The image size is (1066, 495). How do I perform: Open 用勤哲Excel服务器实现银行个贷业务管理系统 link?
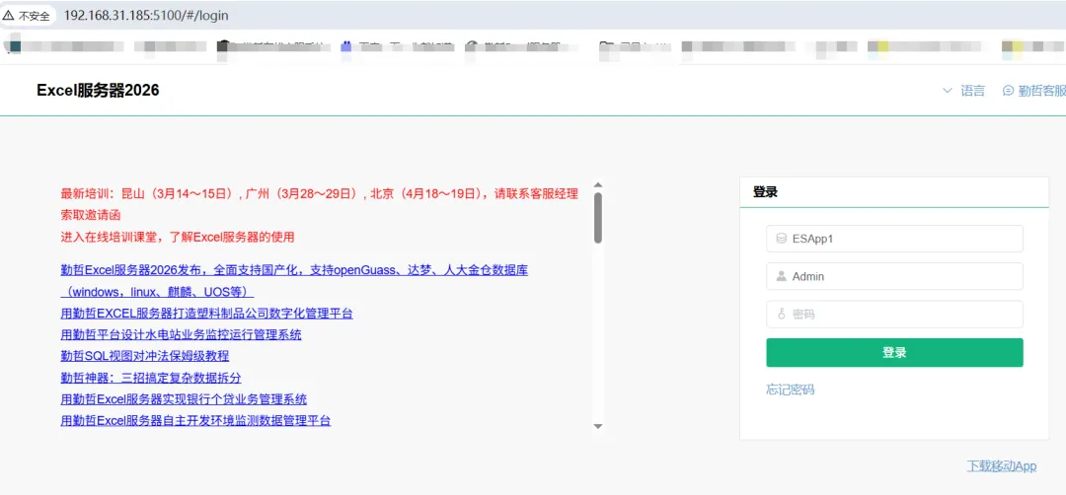184,399
